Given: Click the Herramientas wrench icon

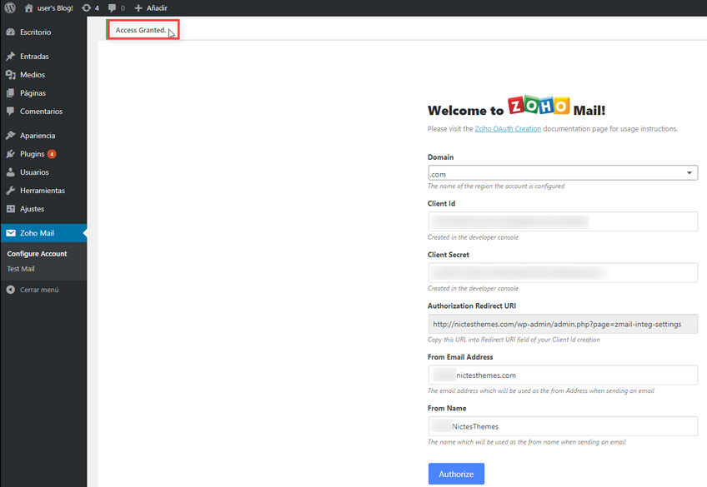Looking at the screenshot, I should click(11, 191).
